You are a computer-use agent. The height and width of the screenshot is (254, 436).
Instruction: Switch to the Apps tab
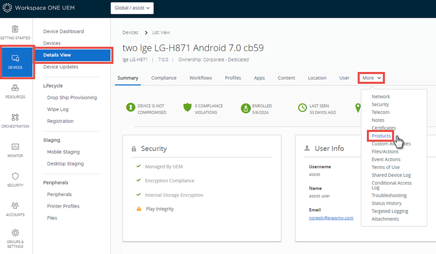(259, 78)
